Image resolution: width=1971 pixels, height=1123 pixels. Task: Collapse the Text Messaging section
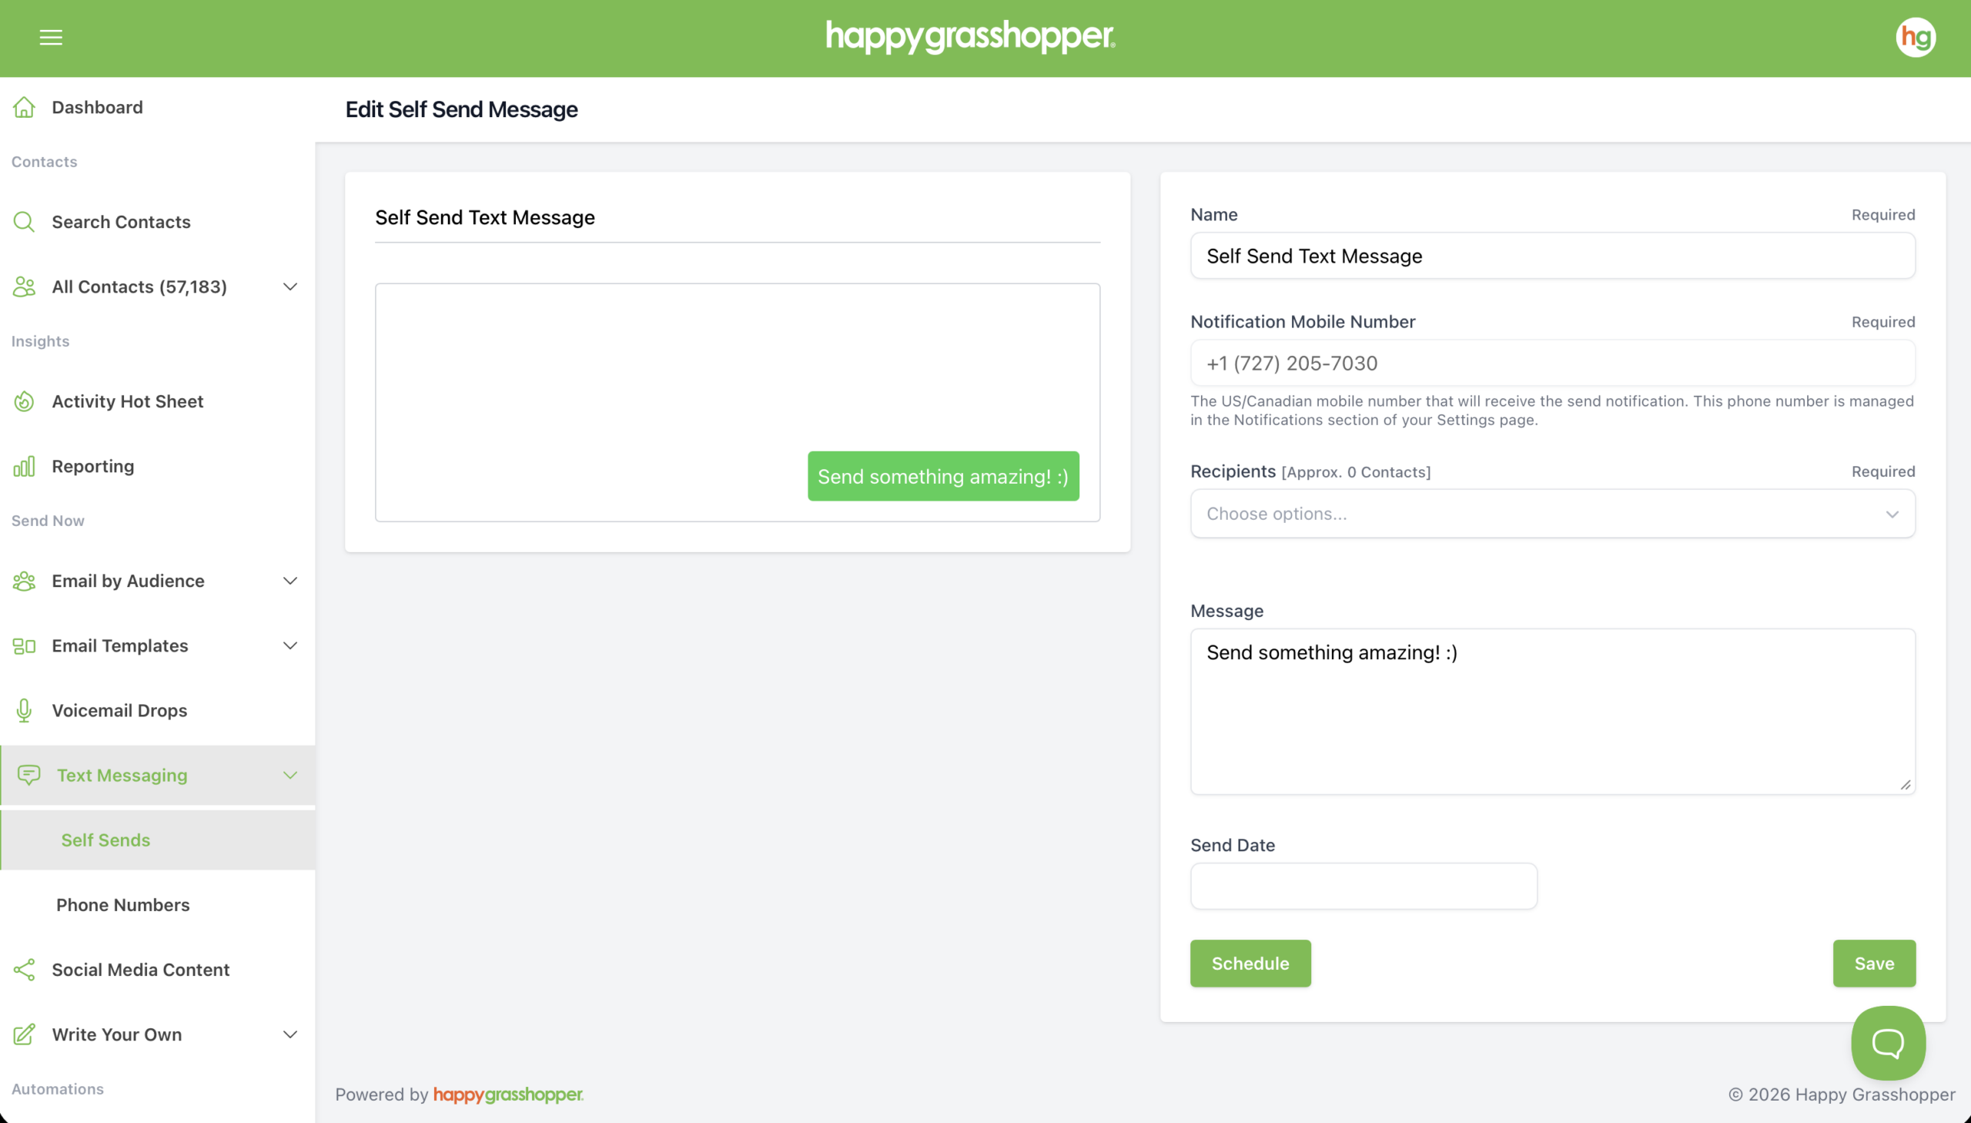(289, 775)
